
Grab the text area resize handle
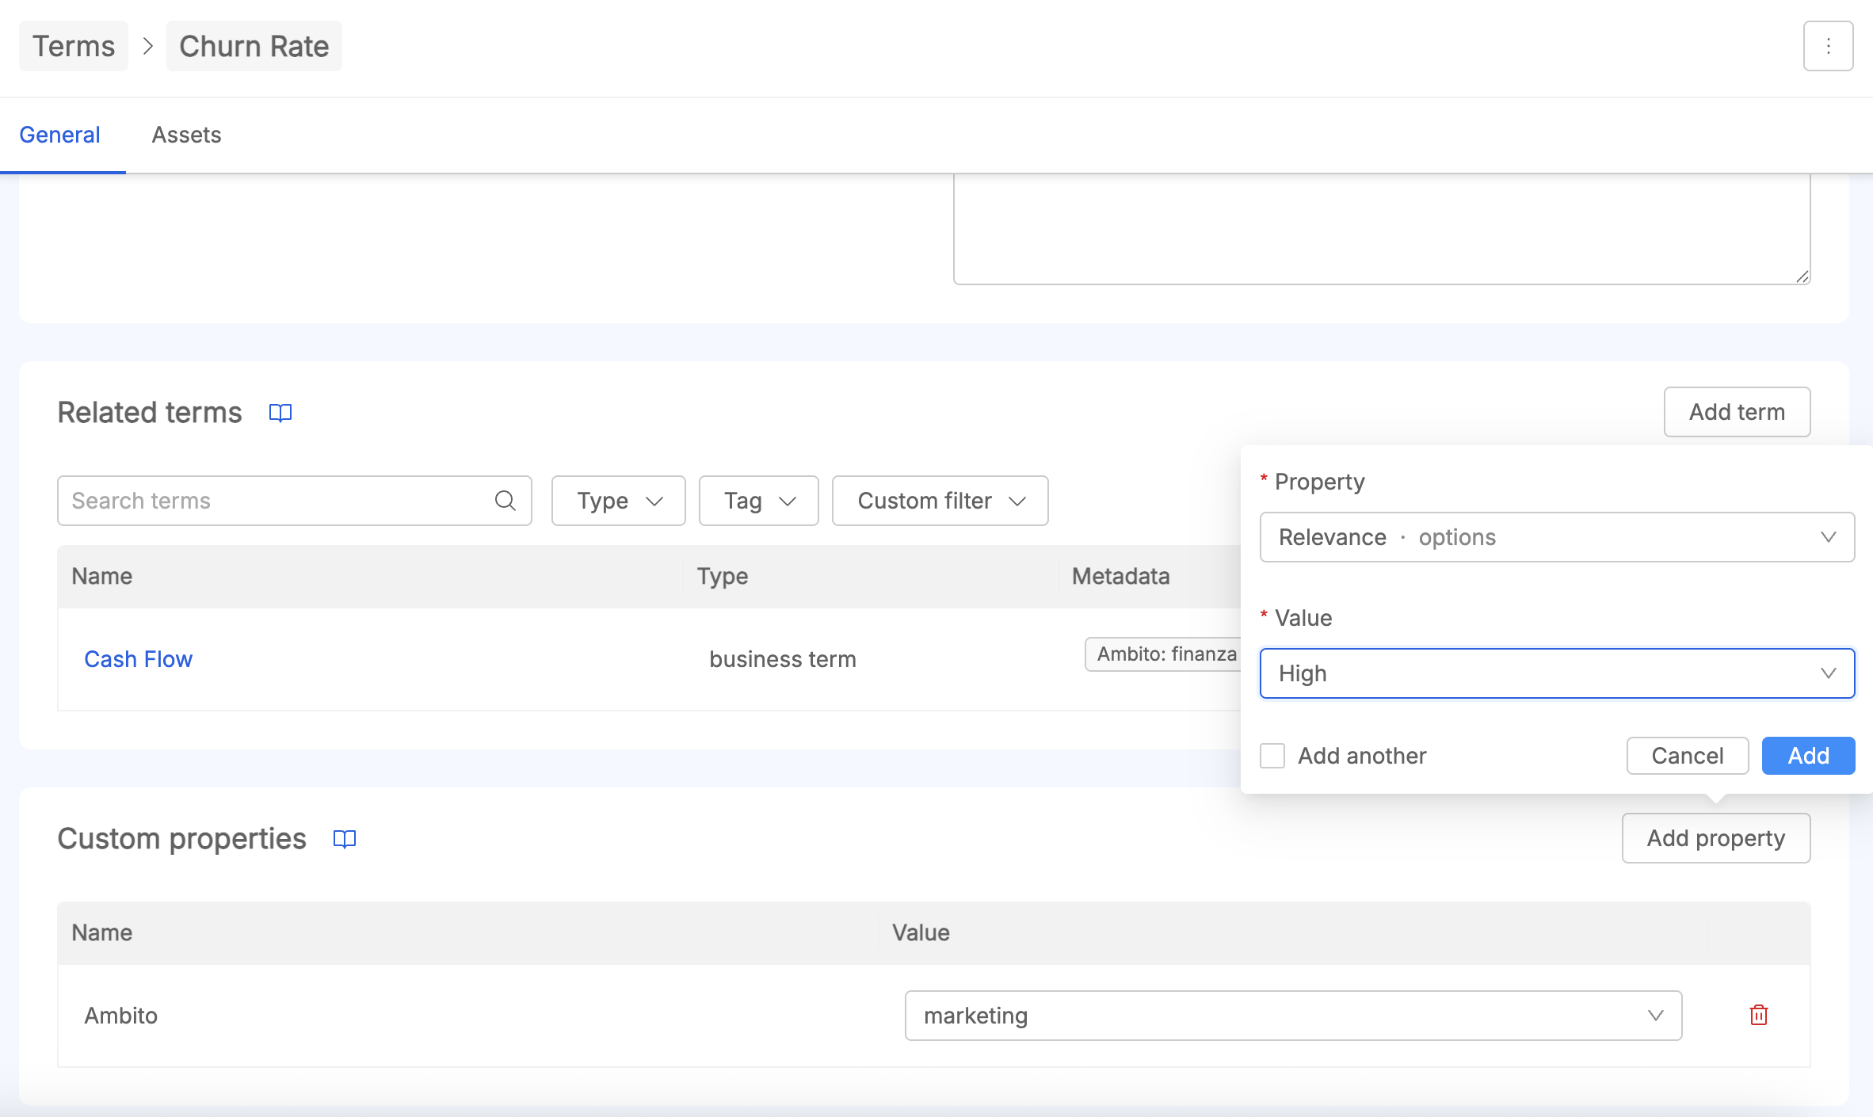click(1802, 276)
